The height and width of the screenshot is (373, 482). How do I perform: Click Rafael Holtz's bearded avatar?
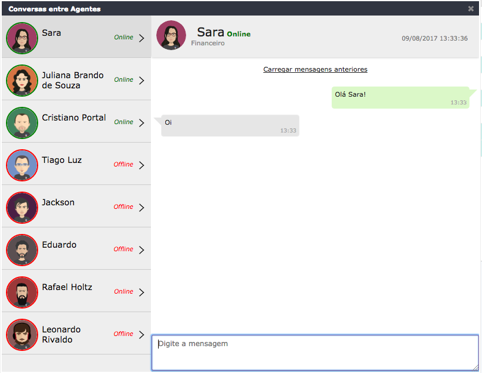point(22,292)
